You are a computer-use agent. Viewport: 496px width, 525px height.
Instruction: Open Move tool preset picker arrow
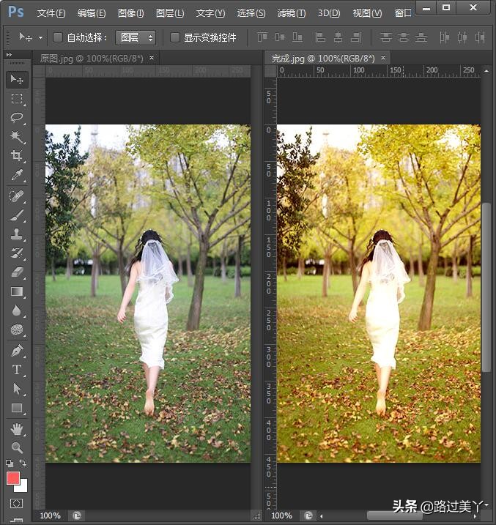pos(40,37)
